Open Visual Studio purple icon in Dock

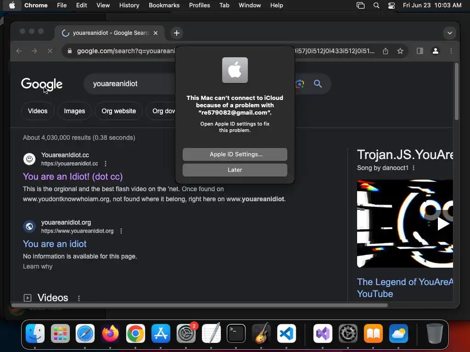(323, 333)
